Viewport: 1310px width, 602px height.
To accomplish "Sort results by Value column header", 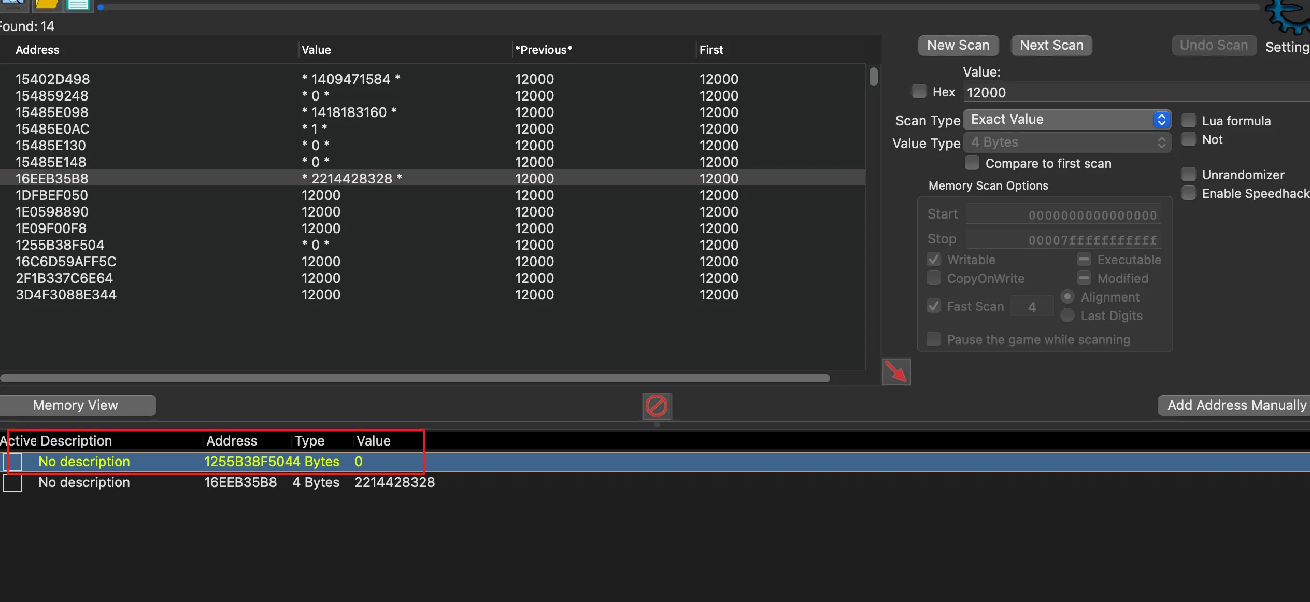I will click(x=316, y=50).
